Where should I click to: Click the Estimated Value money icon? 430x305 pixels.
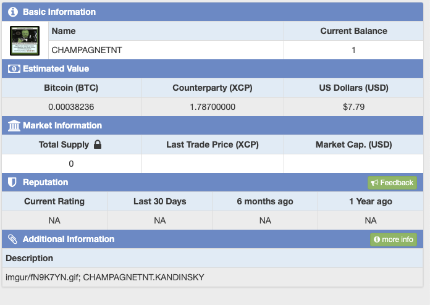(14, 69)
